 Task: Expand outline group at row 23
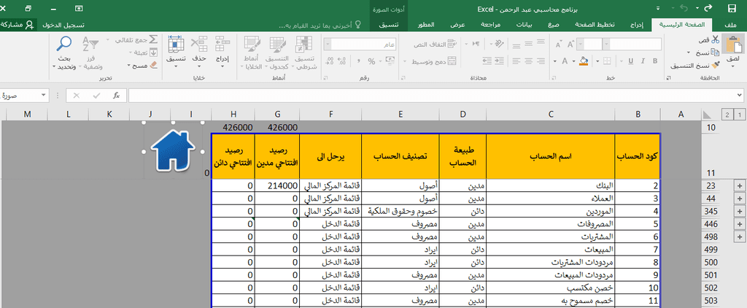tap(740, 185)
